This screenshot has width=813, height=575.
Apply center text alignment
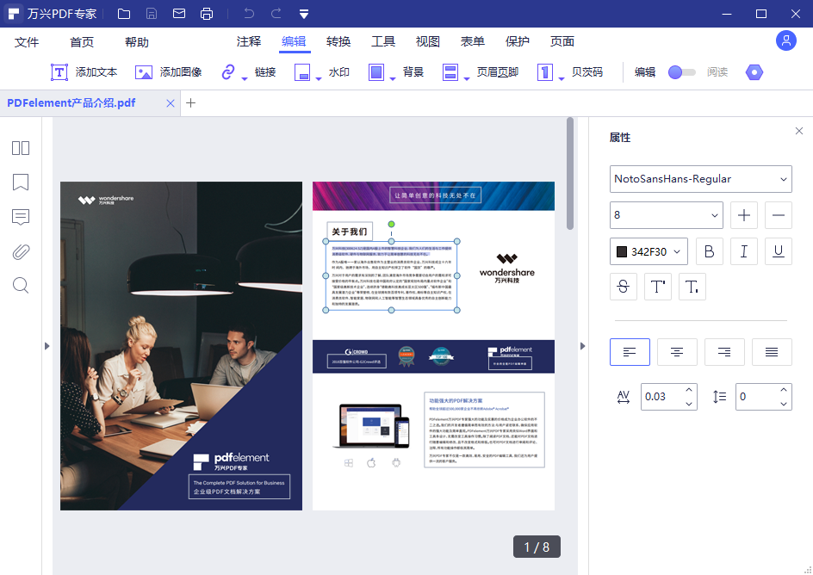tap(677, 352)
